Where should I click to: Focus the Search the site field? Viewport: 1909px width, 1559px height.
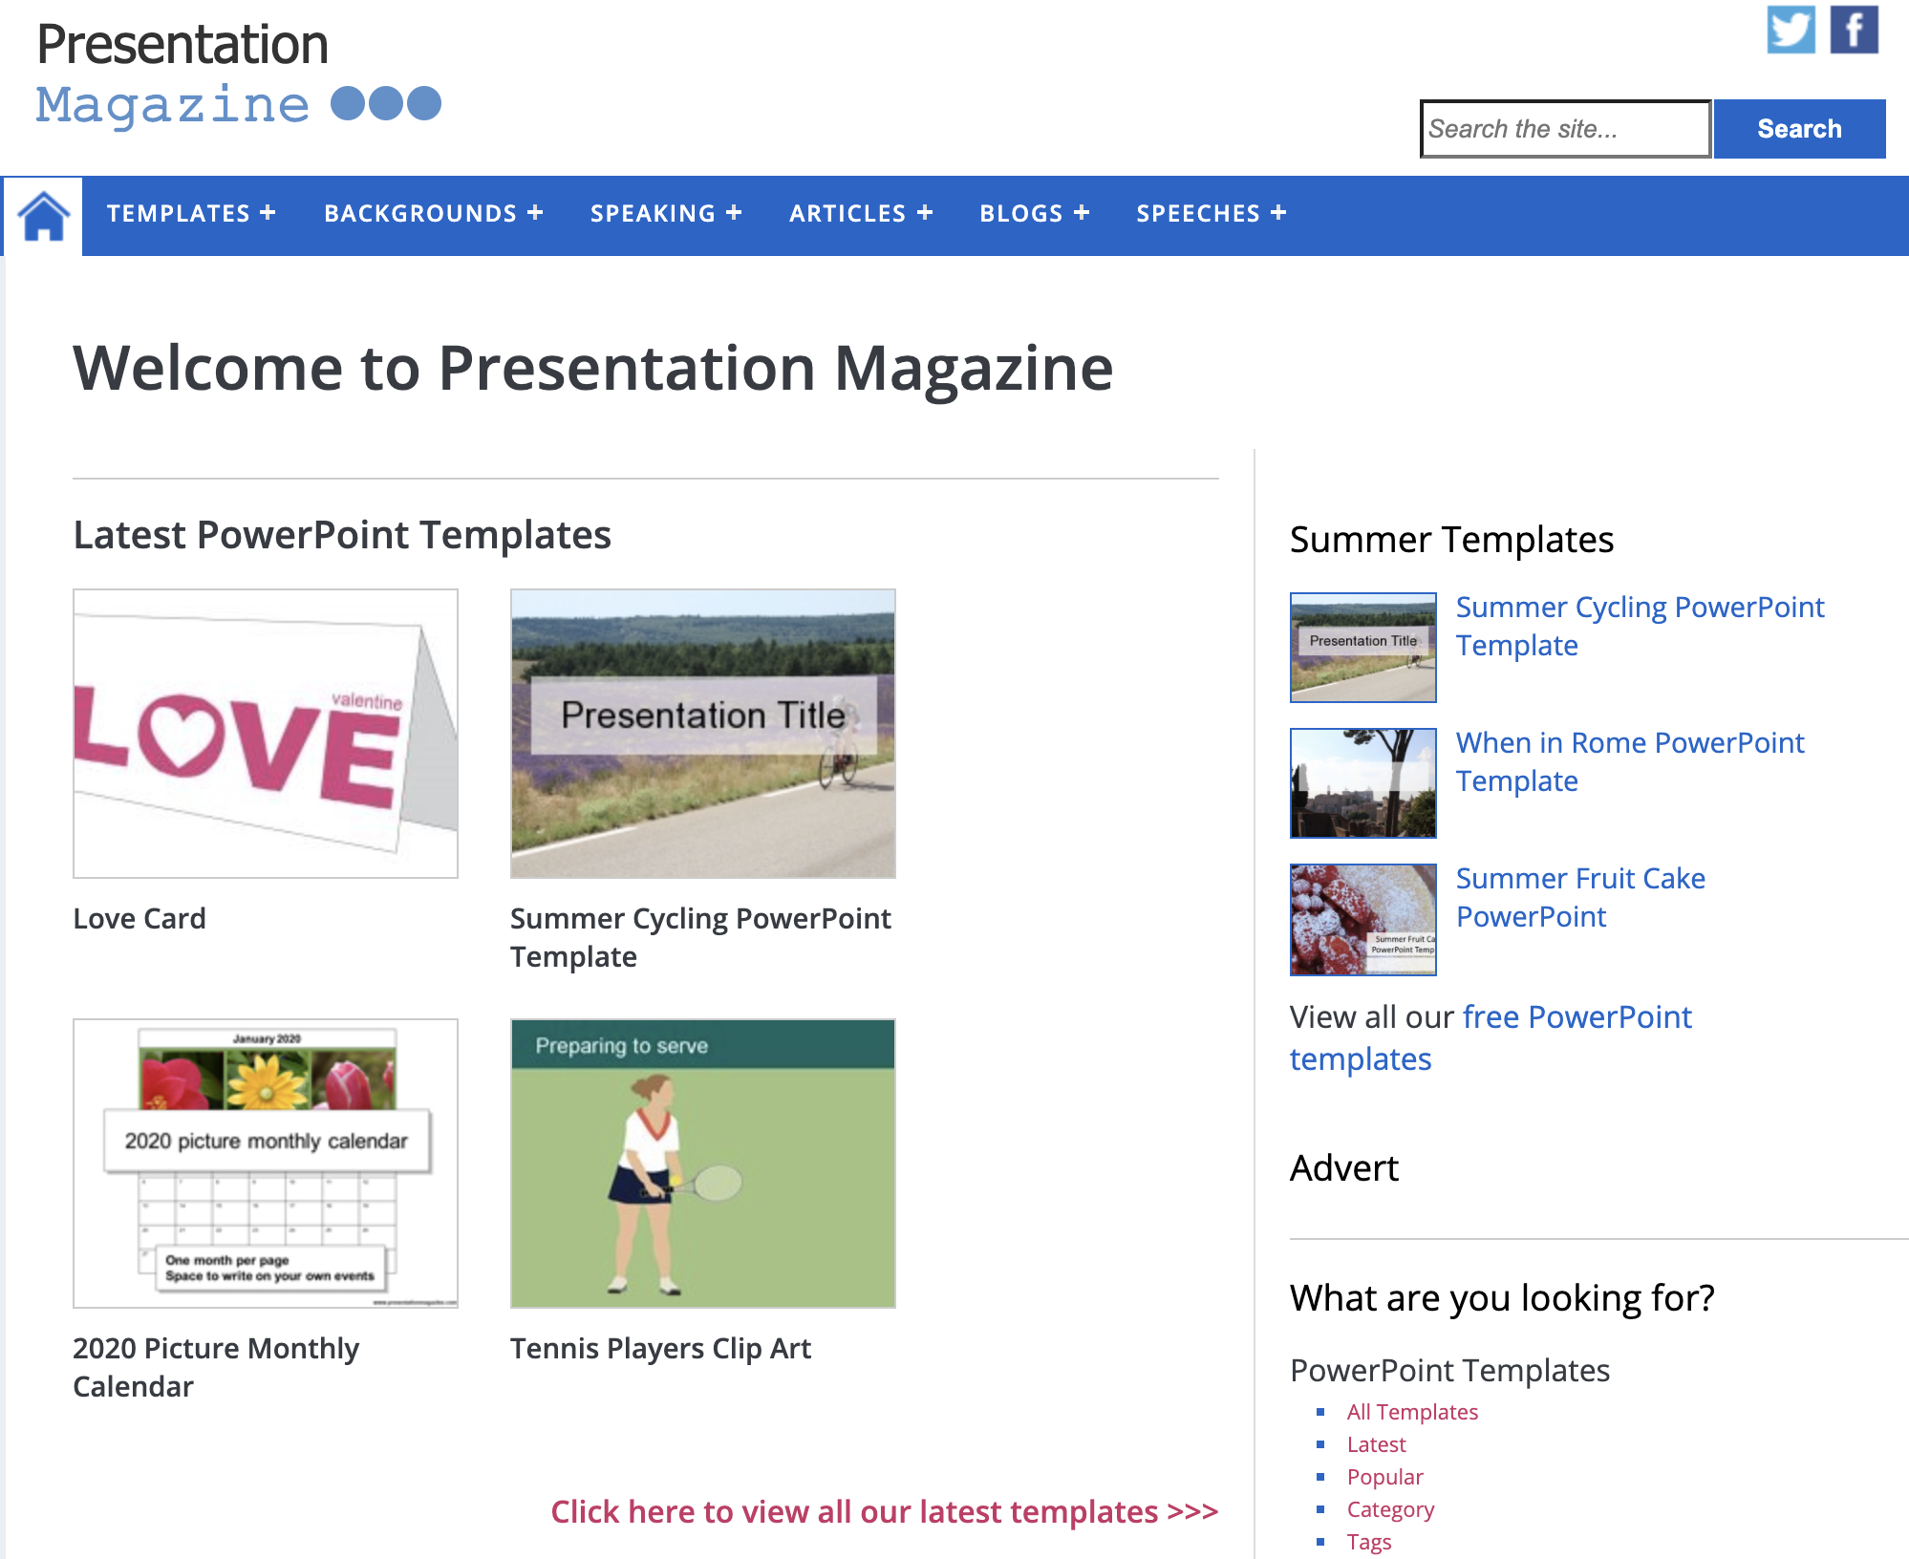point(1564,129)
